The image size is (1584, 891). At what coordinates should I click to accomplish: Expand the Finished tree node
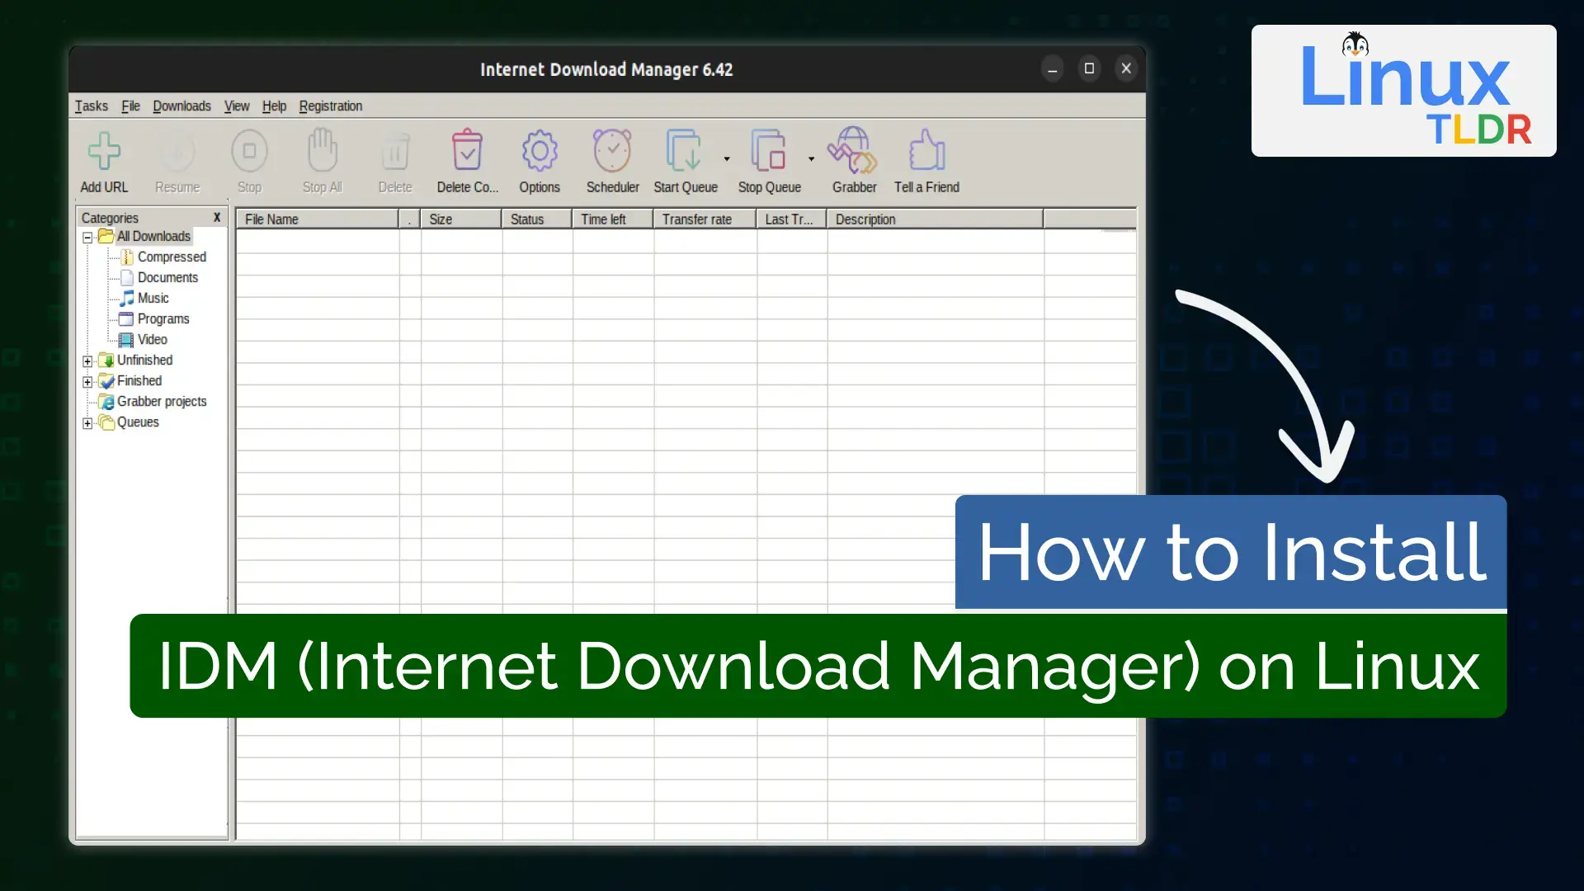(87, 382)
